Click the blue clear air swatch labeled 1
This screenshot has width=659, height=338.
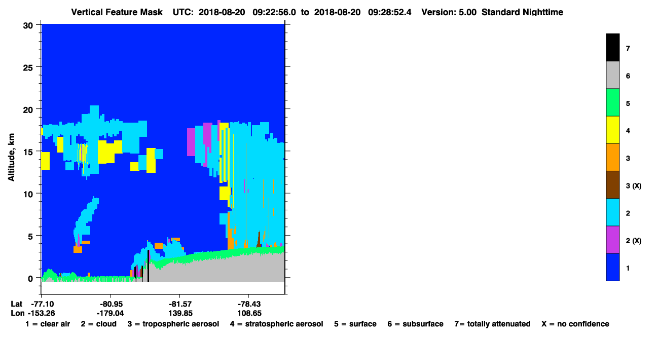pos(613,267)
